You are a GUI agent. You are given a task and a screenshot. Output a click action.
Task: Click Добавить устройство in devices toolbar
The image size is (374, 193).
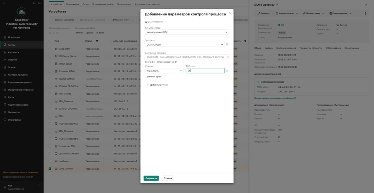pyautogui.click(x=63, y=20)
